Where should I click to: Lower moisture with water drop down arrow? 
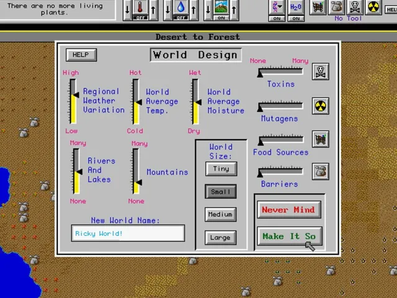(167, 10)
